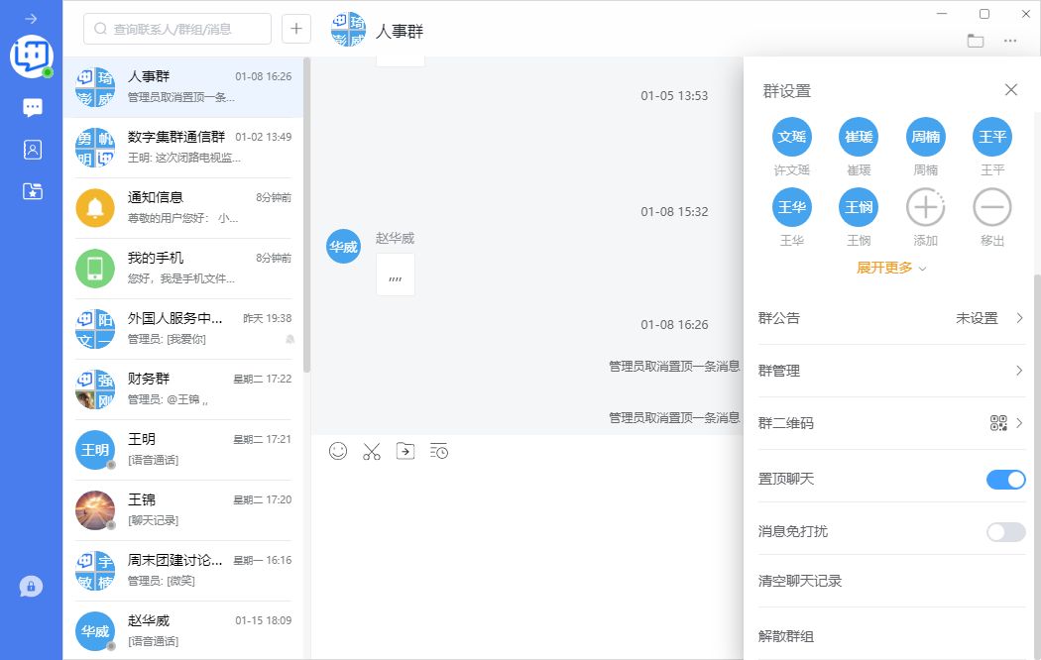Turn off the 置顶聊天 toggle
This screenshot has height=660, width=1041.
1005,480
